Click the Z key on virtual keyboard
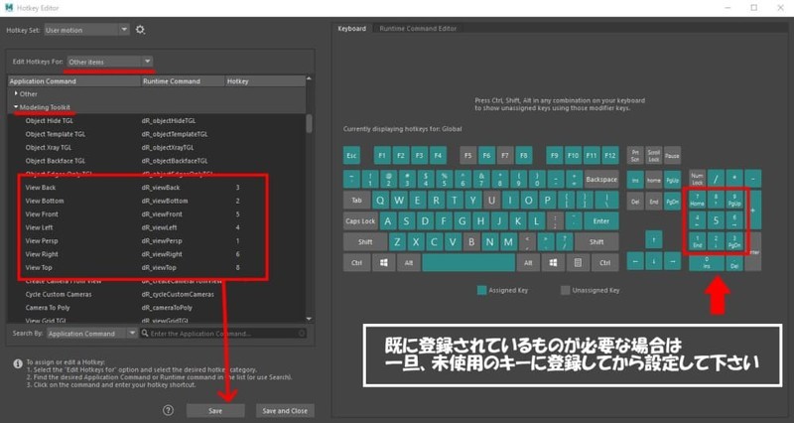 pyautogui.click(x=397, y=242)
